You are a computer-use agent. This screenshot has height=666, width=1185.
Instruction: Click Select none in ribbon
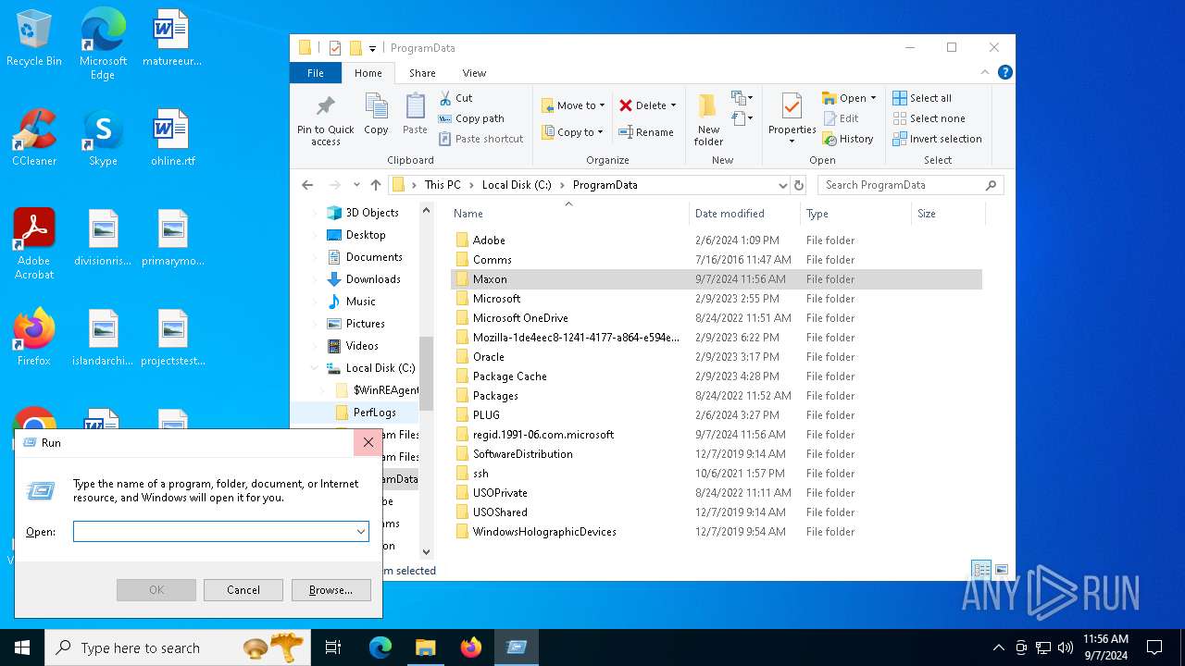[x=929, y=118]
